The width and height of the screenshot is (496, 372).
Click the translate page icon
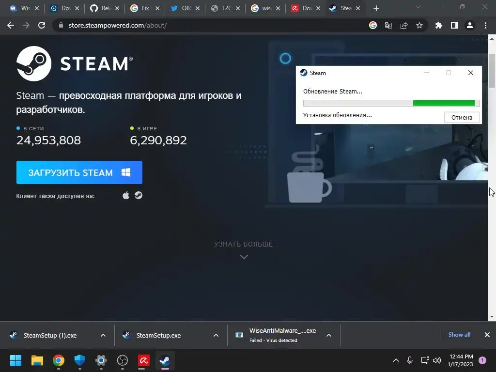[388, 25]
